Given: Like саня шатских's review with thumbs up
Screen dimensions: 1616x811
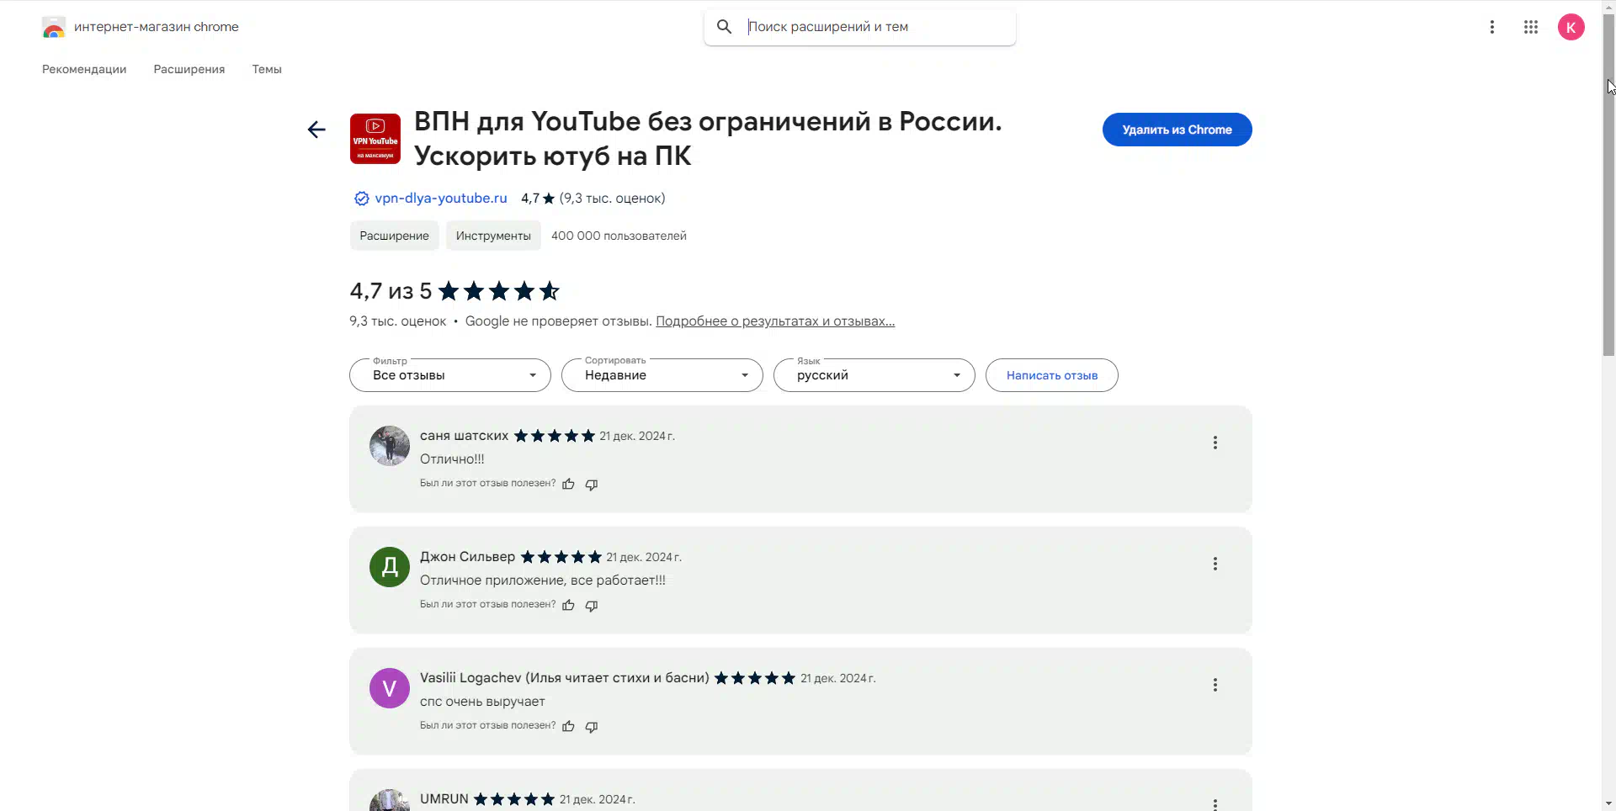Looking at the screenshot, I should [568, 484].
